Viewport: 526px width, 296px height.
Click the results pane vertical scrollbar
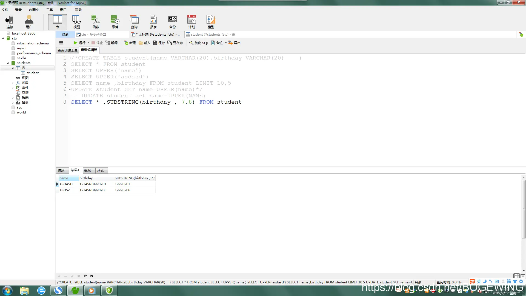[x=524, y=208]
